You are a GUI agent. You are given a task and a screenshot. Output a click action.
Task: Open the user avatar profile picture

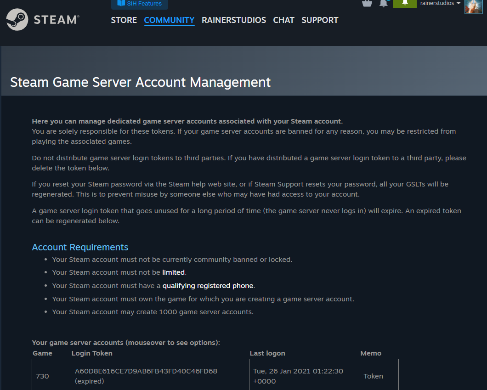click(x=473, y=6)
